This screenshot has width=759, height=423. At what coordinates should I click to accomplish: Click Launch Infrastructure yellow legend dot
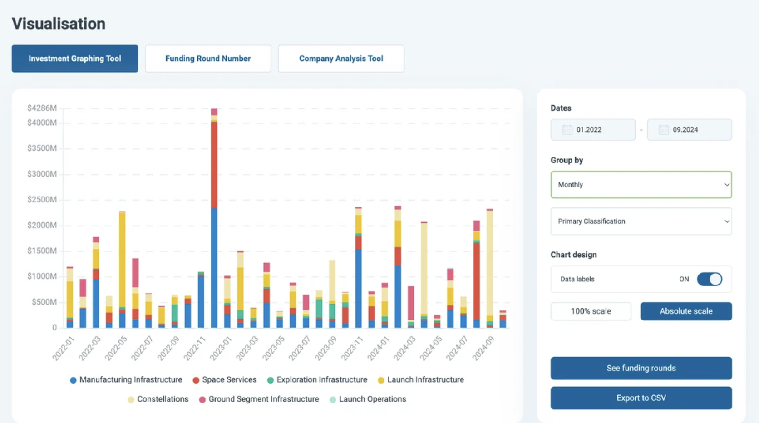381,380
